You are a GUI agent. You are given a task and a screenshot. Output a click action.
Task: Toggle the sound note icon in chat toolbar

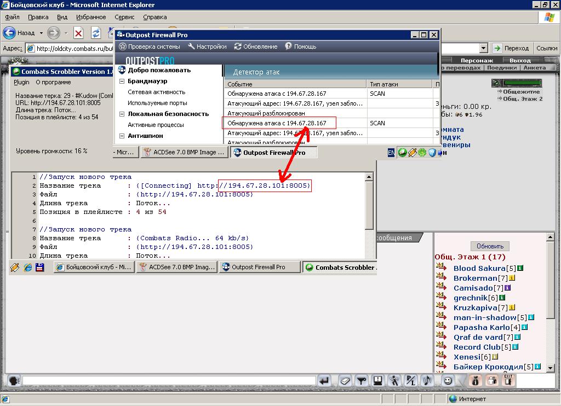coord(427,381)
